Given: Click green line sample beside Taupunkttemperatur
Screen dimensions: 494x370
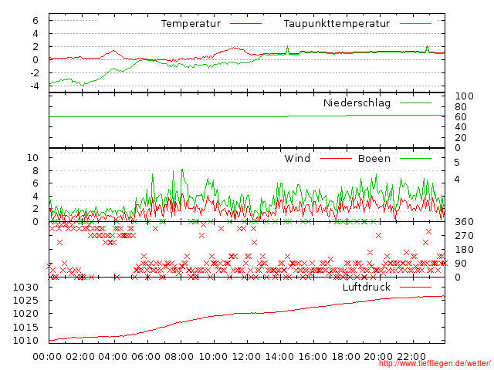Looking at the screenshot, I should click(x=415, y=24).
